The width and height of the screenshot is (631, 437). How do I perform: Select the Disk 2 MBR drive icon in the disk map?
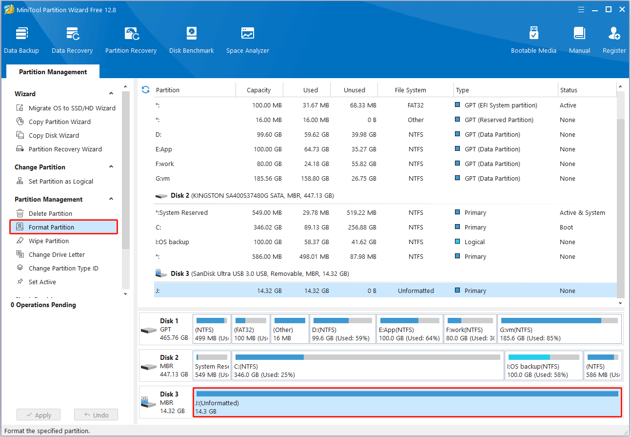coord(149,366)
